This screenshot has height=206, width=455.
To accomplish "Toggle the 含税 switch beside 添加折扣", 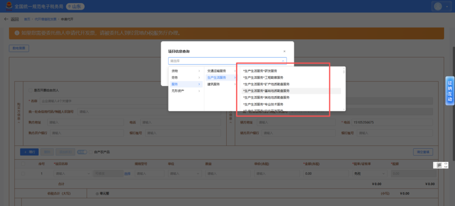I will [82, 152].
